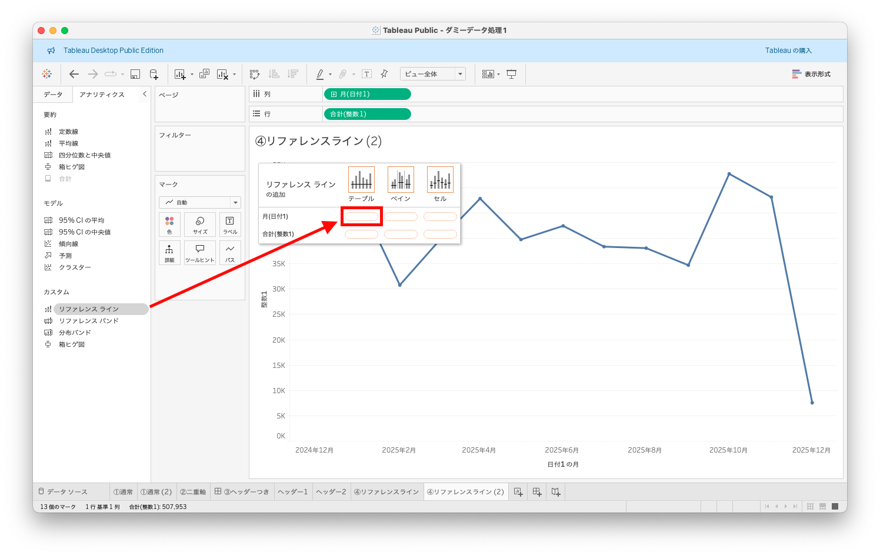This screenshot has height=556, width=880.
Task: Click the new dashboard icon in tab bar
Action: 537,492
